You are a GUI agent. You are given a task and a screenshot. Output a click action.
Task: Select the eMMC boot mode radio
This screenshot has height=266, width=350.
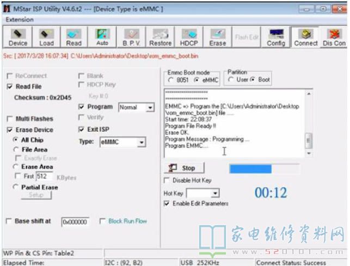pos(197,80)
